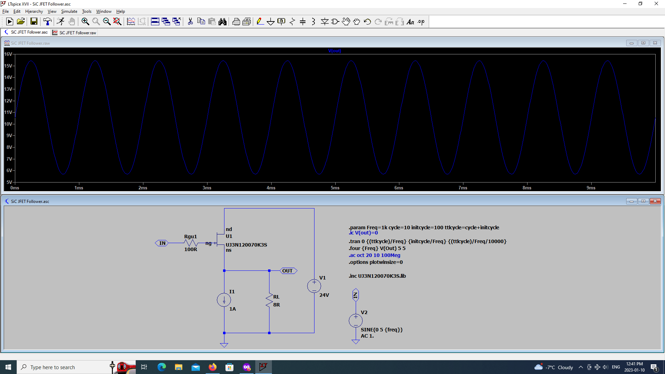Place a Capacitor component

pyautogui.click(x=303, y=22)
